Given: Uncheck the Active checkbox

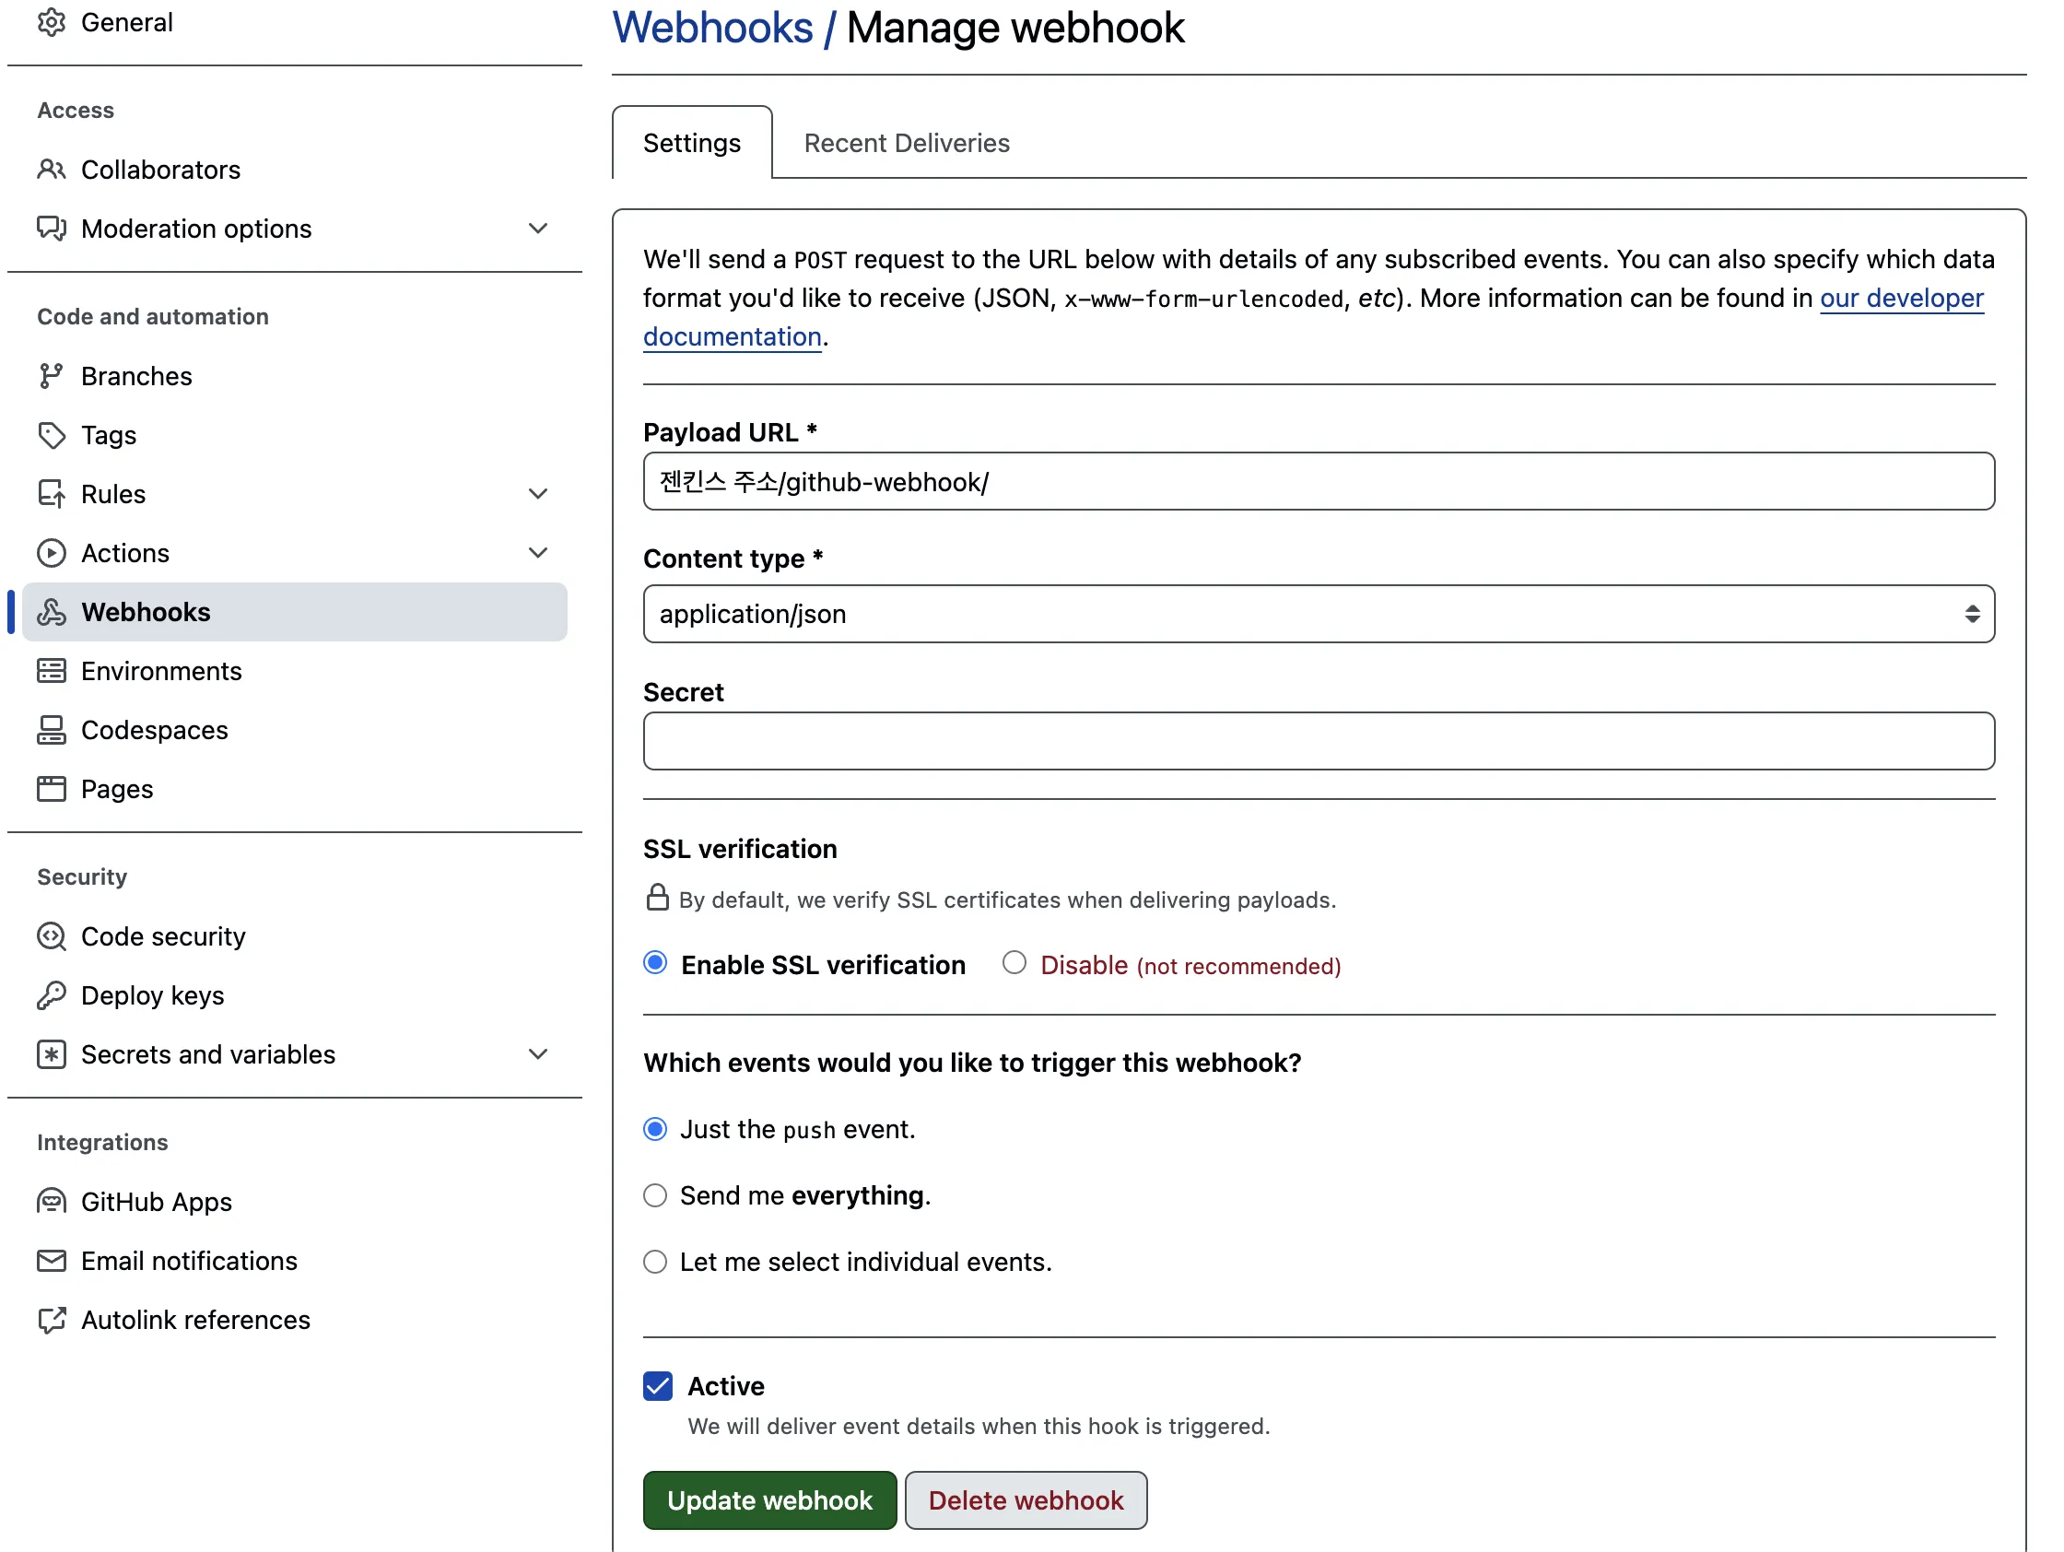Looking at the screenshot, I should [658, 1386].
